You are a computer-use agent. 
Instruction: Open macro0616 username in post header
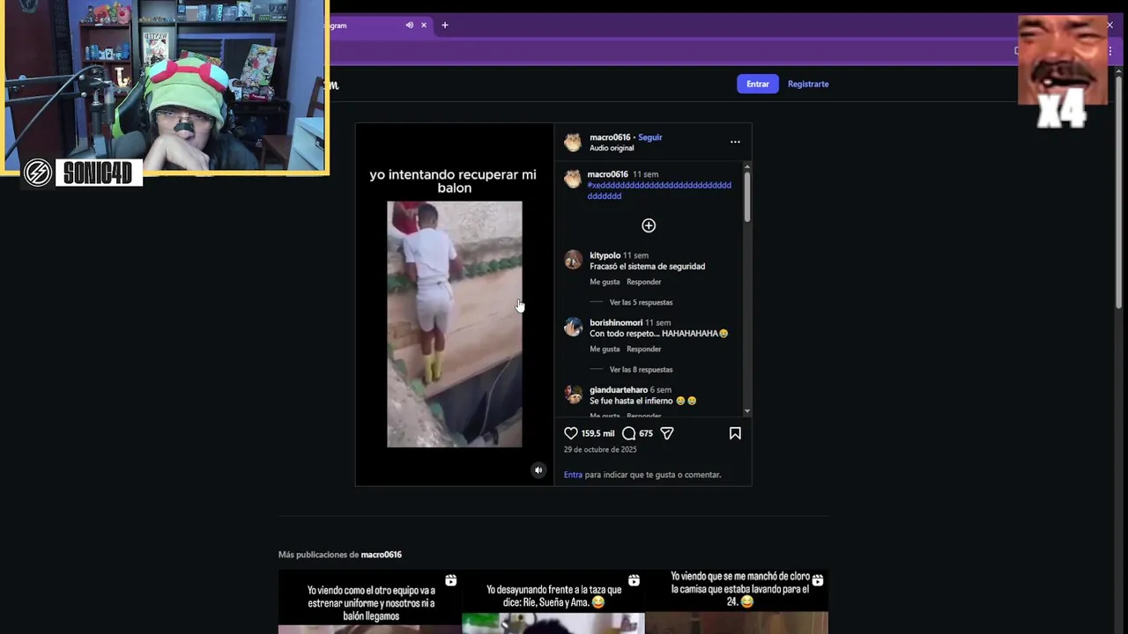[610, 137]
